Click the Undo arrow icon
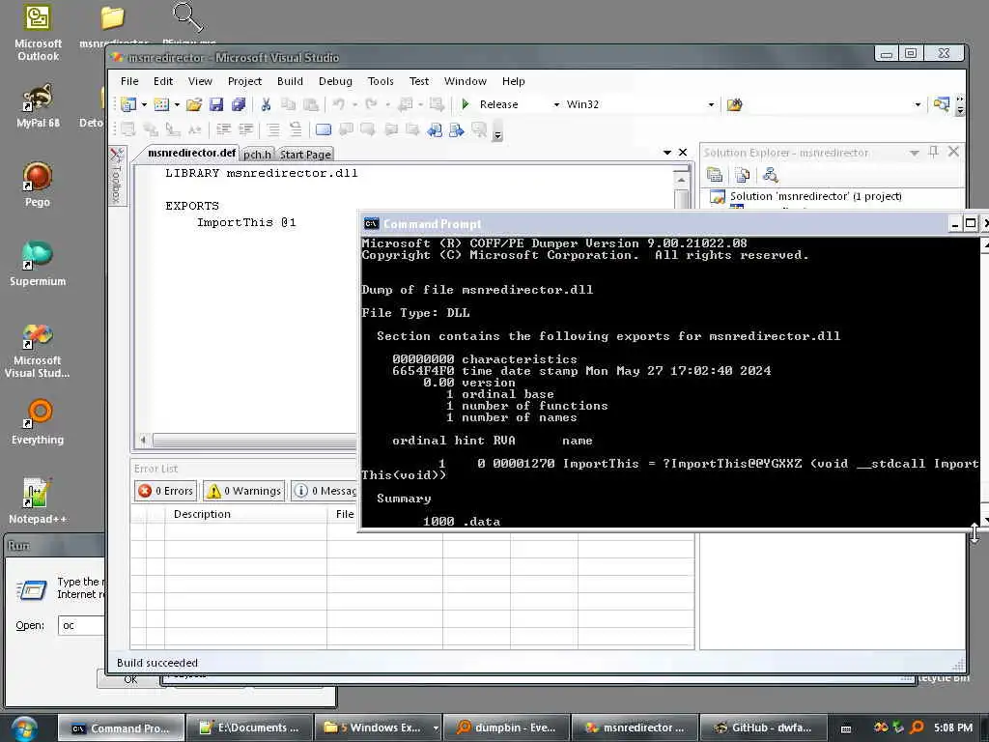This screenshot has height=742, width=989. tap(339, 104)
